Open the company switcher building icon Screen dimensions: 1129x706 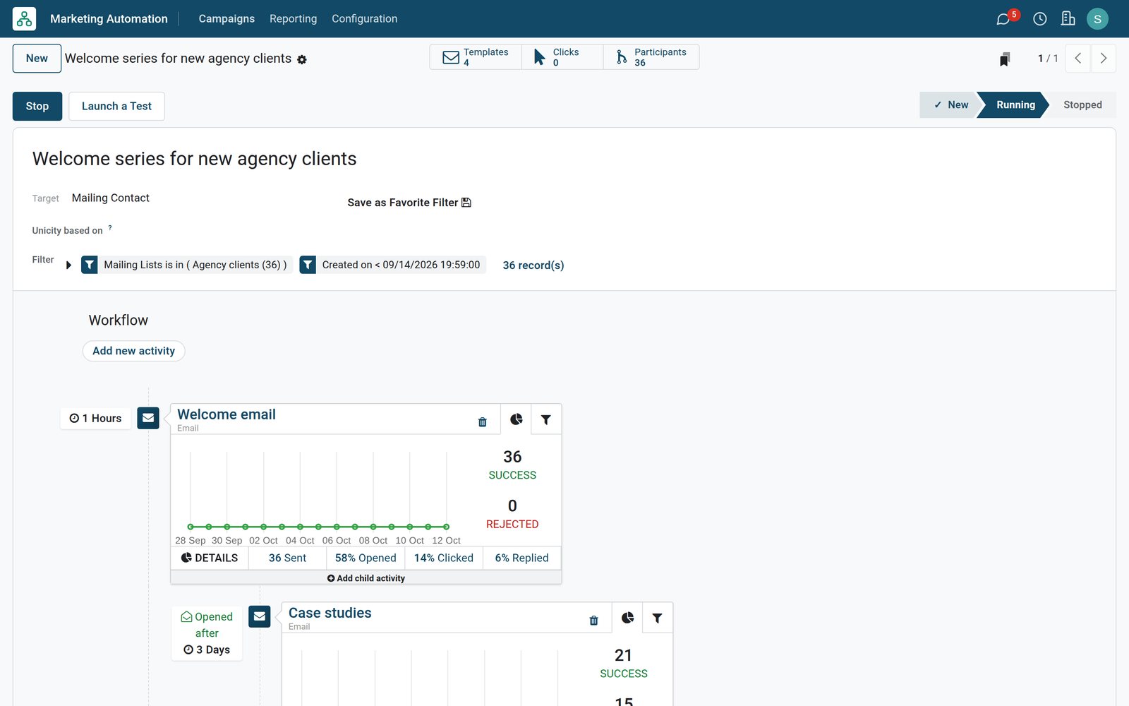pyautogui.click(x=1068, y=19)
